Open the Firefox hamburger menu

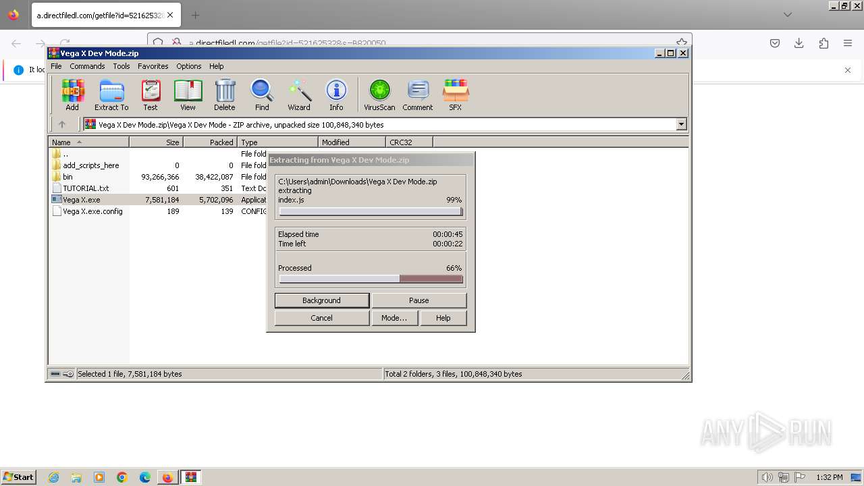point(848,43)
